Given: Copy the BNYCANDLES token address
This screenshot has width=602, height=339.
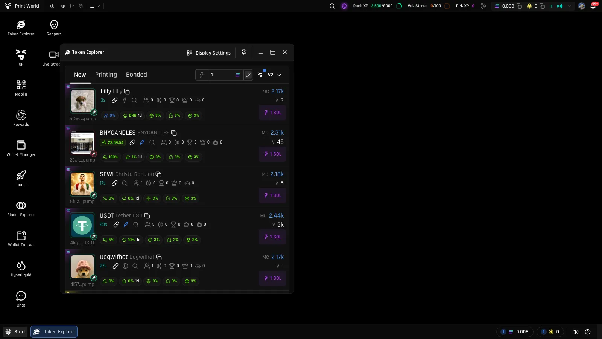Looking at the screenshot, I should tap(174, 133).
